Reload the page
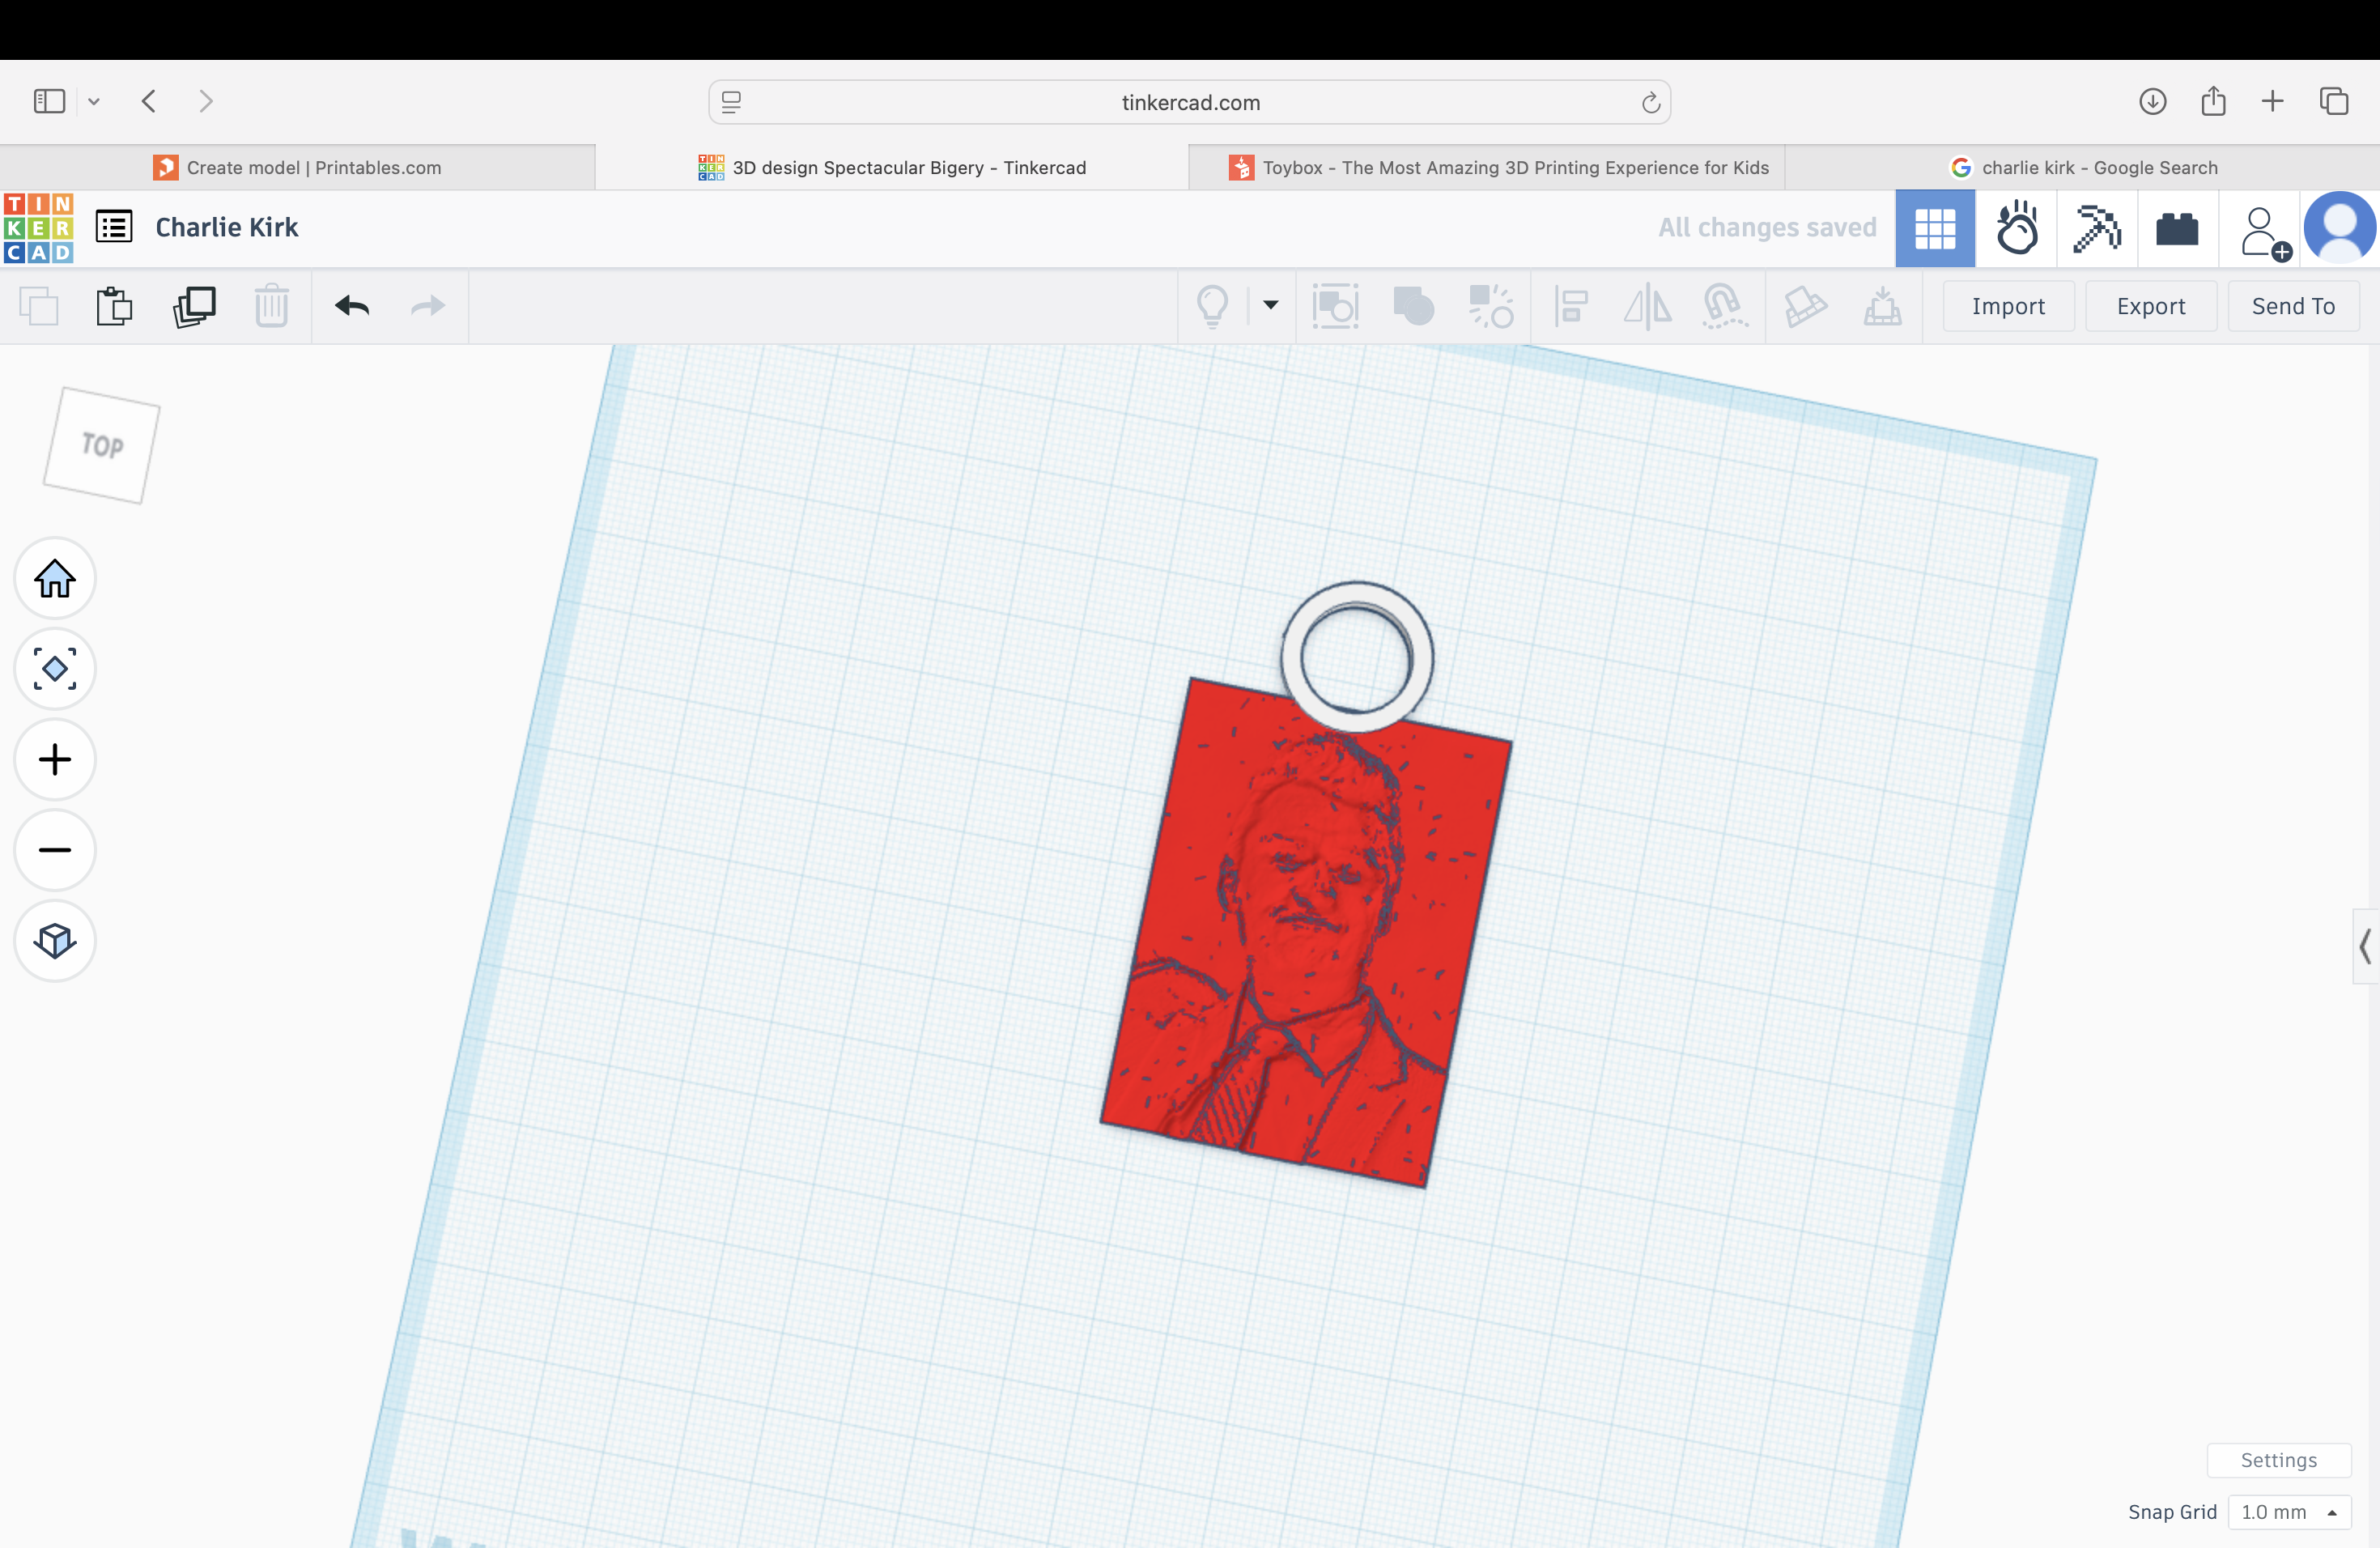 point(1650,102)
